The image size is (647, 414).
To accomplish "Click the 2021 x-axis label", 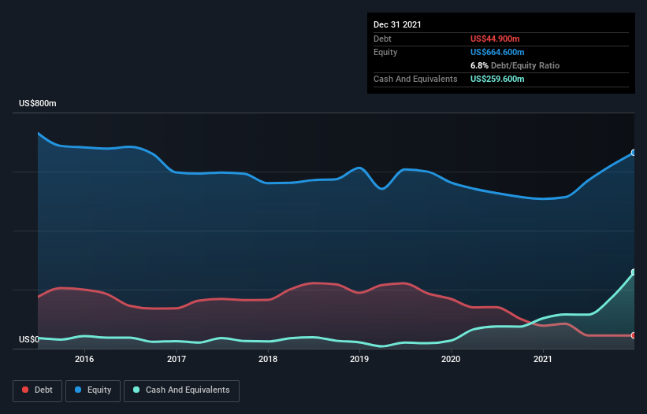I will (x=543, y=359).
